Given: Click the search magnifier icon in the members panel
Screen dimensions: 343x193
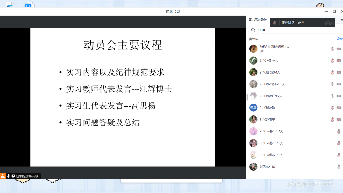Looking at the screenshot, I should tap(253, 30).
